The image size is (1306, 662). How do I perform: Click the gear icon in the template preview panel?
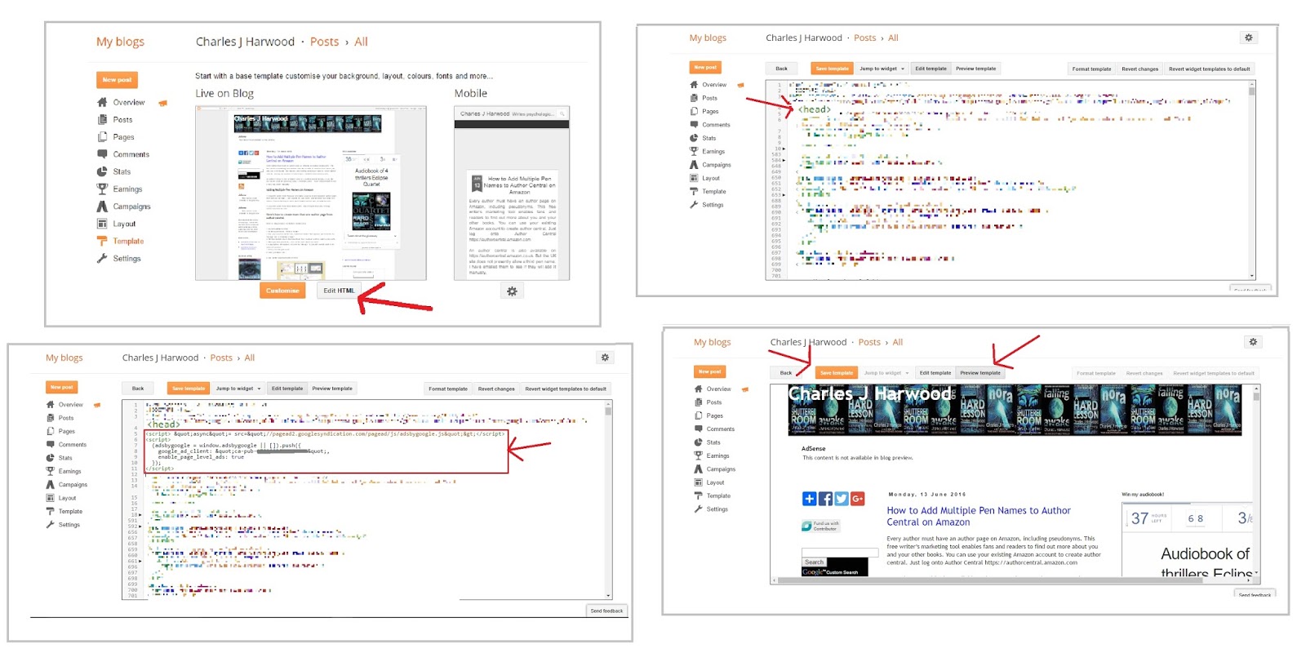pyautogui.click(x=1253, y=342)
